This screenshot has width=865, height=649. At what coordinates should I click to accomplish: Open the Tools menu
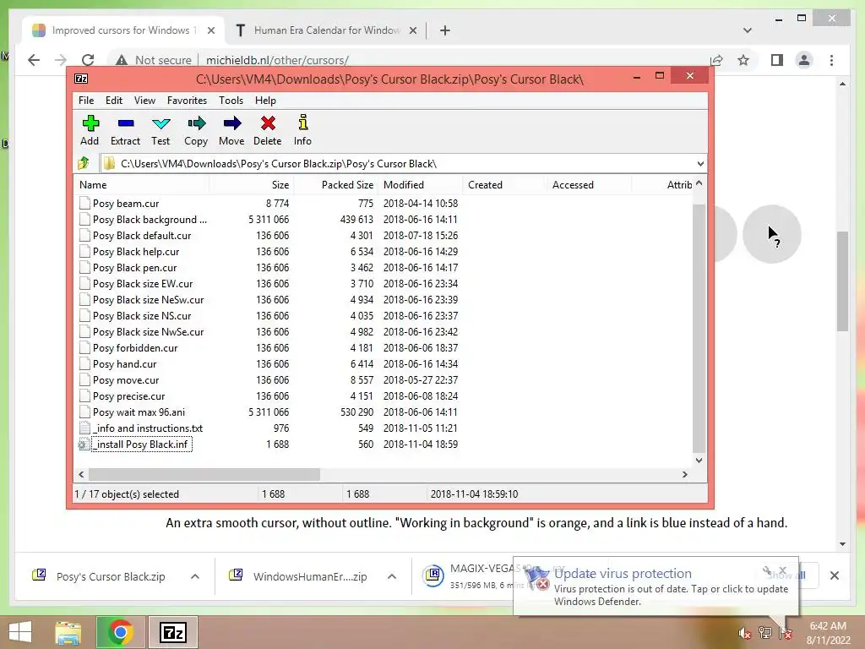click(231, 101)
